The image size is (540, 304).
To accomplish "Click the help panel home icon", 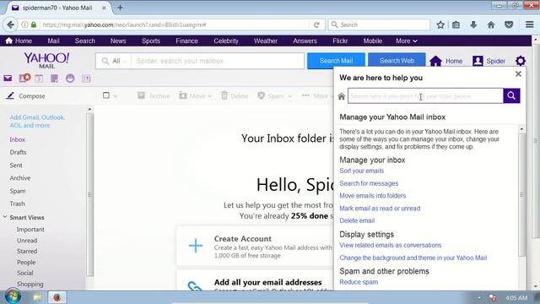I will click(341, 96).
